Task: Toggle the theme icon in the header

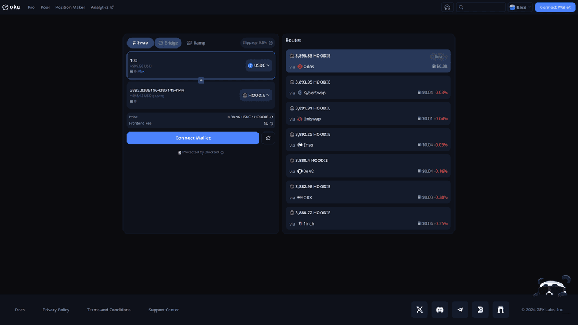Action: pyautogui.click(x=447, y=7)
